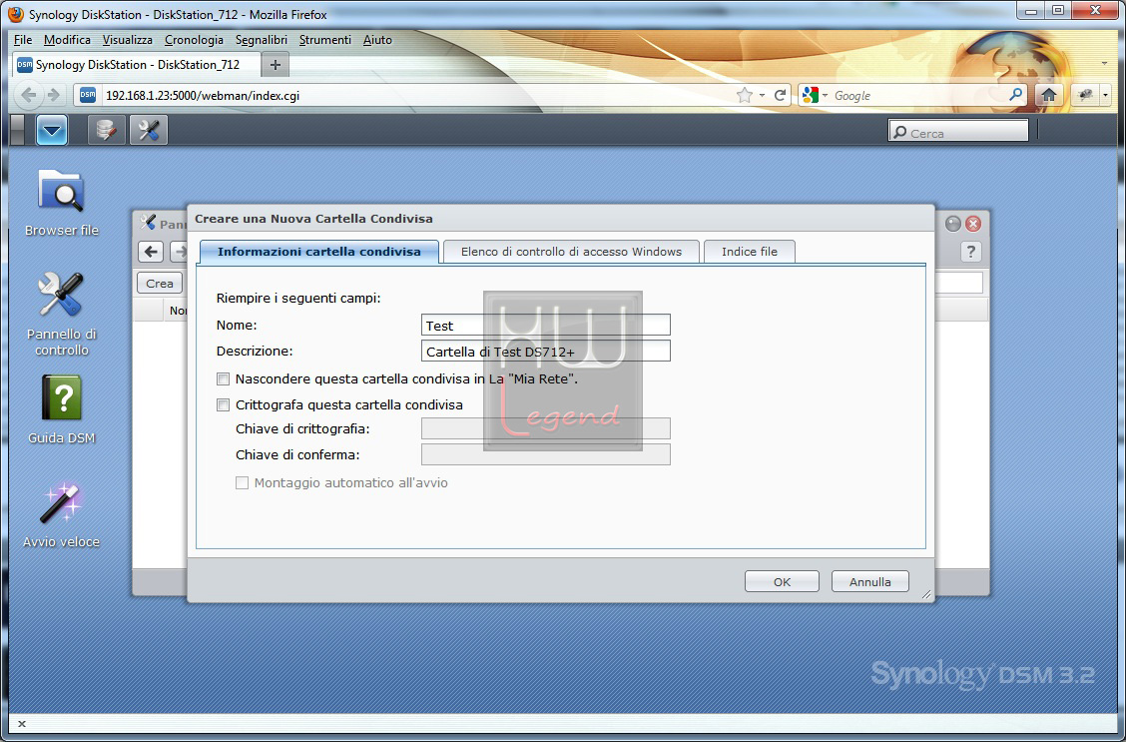This screenshot has height=742, width=1126.
Task: Cancel the dialog with Annulla
Action: (870, 582)
